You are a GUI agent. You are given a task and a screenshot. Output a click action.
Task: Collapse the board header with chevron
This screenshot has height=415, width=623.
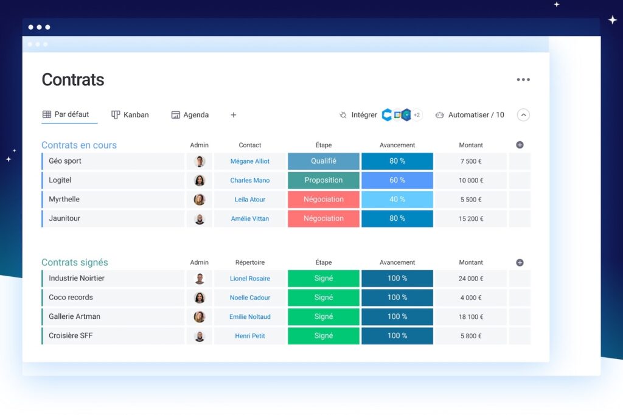point(523,115)
